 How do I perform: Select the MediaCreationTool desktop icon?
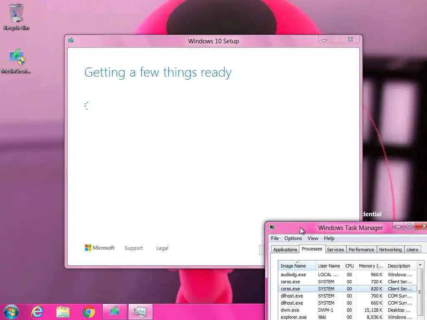tap(16, 60)
